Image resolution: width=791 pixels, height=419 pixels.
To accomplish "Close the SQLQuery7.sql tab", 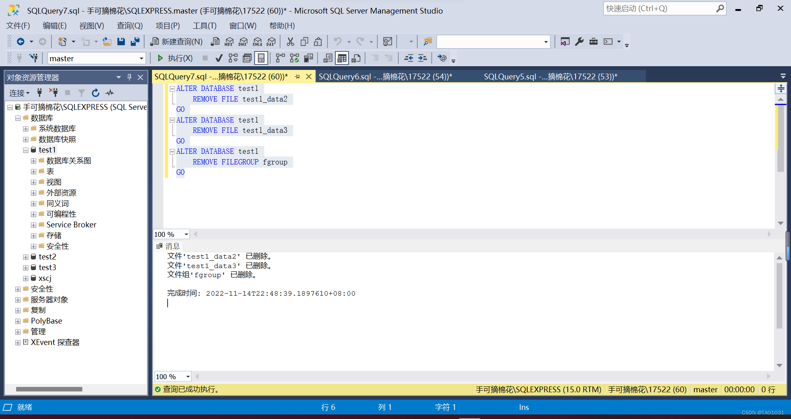I will [x=309, y=76].
